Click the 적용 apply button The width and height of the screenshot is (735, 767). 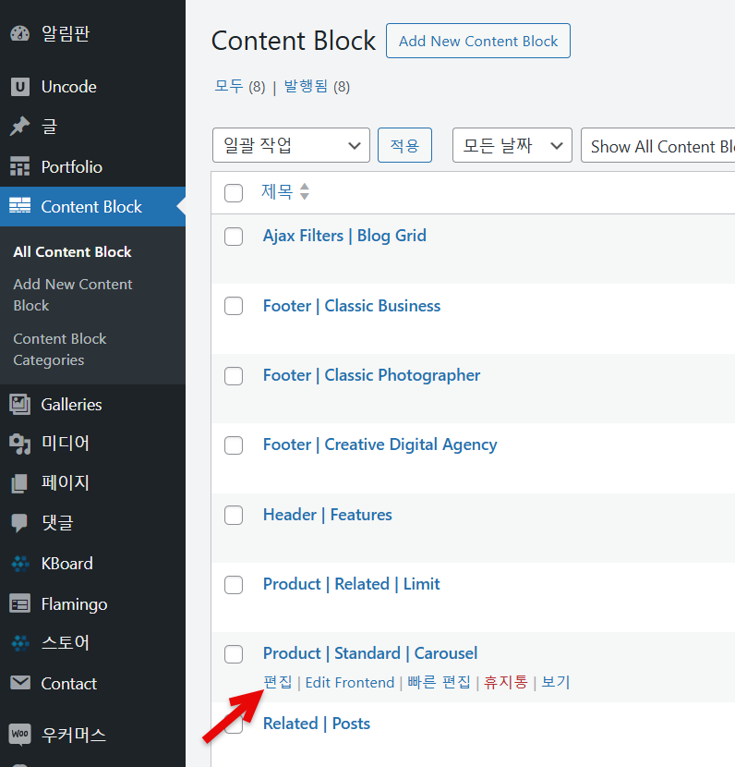404,145
